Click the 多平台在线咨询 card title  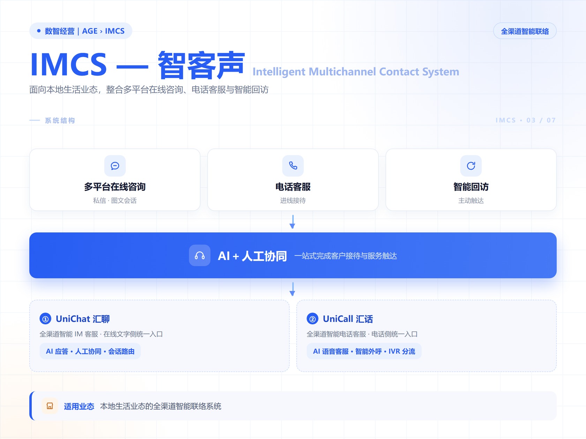click(x=115, y=187)
